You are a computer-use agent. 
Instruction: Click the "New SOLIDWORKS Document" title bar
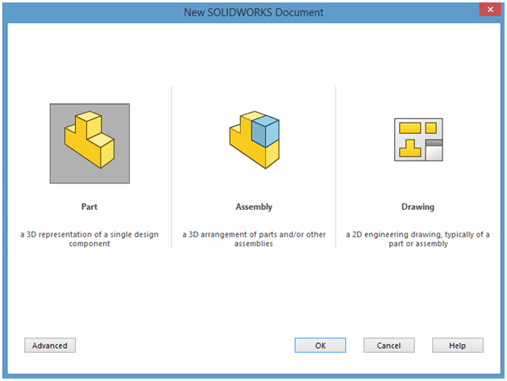tap(253, 11)
